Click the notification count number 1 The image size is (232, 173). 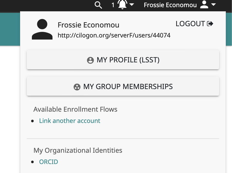tap(113, 5)
